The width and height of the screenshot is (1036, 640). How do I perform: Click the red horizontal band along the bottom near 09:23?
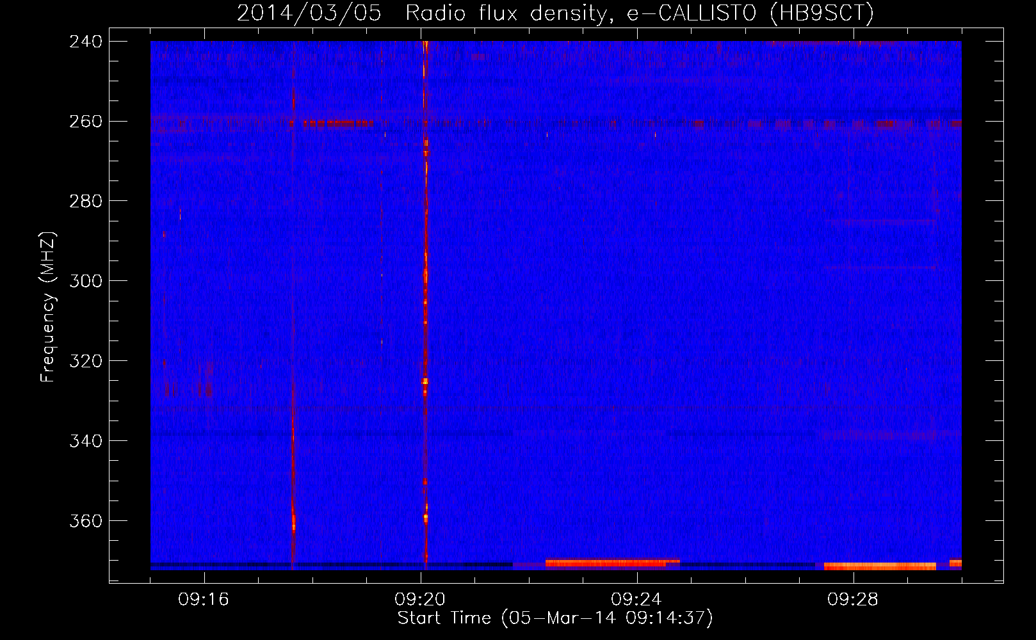point(612,564)
